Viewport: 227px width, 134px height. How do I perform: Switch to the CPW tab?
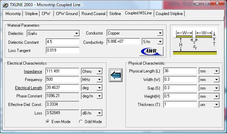pos(46,14)
